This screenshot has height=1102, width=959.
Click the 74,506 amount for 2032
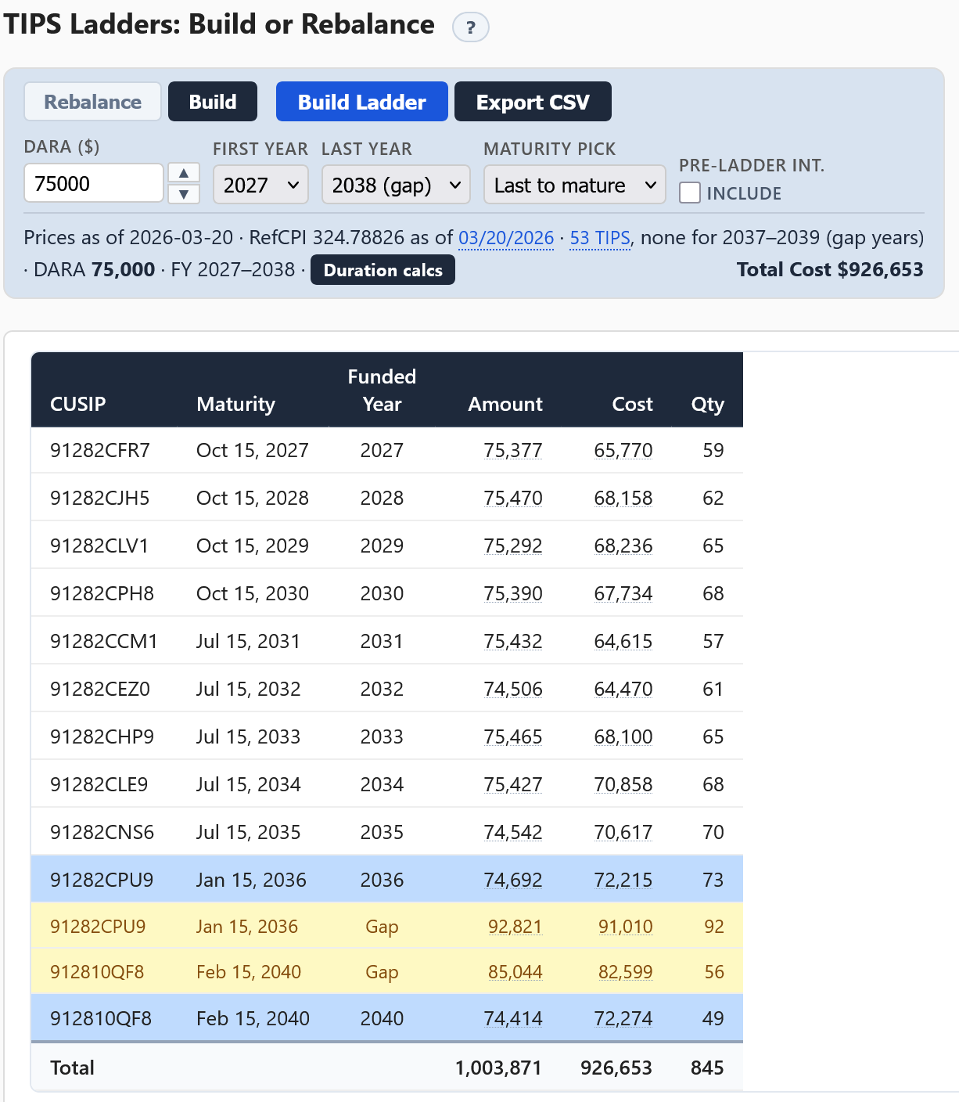(x=513, y=689)
